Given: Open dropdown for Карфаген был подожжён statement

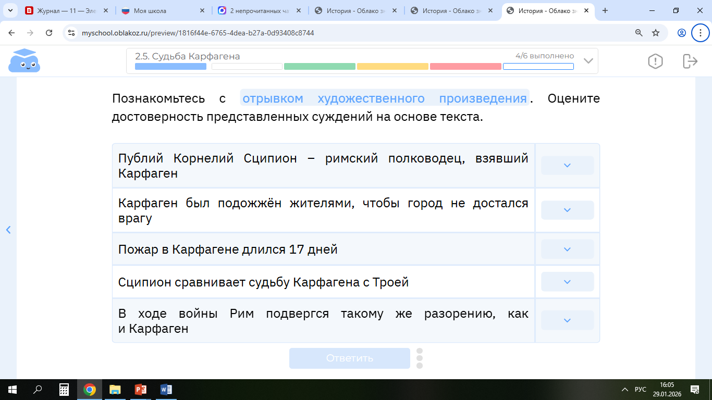Looking at the screenshot, I should [568, 210].
